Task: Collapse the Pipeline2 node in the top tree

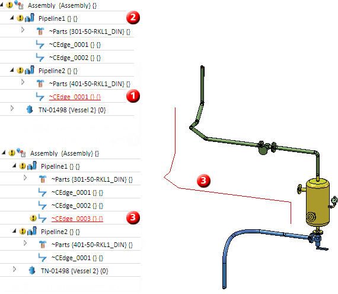Action: 12,70
